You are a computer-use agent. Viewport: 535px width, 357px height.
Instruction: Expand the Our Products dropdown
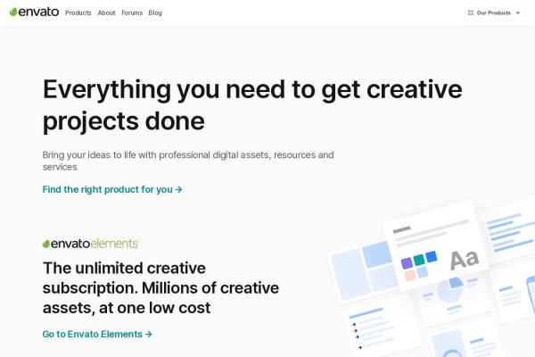click(x=494, y=12)
